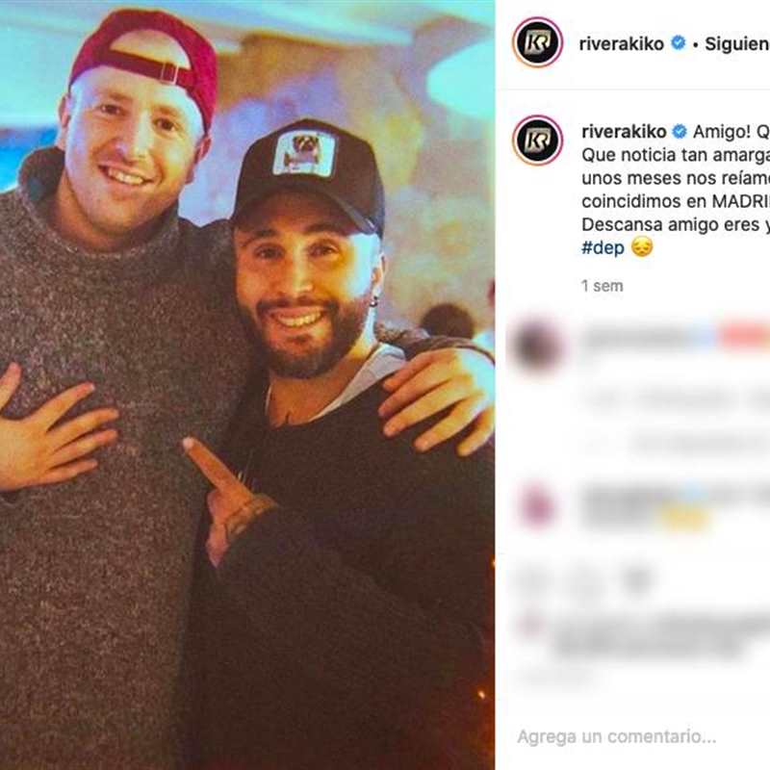Image resolution: width=770 pixels, height=770 pixels.
Task: Click the blurred dark action icon above likes
Action: coord(637,581)
